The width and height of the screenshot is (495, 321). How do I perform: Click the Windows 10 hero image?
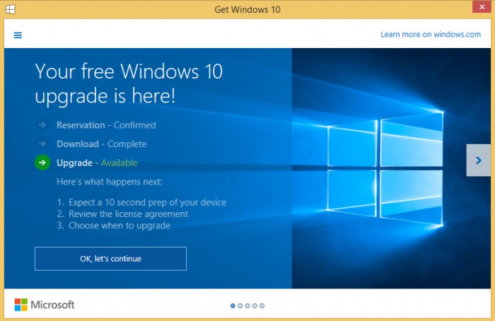coord(391,168)
